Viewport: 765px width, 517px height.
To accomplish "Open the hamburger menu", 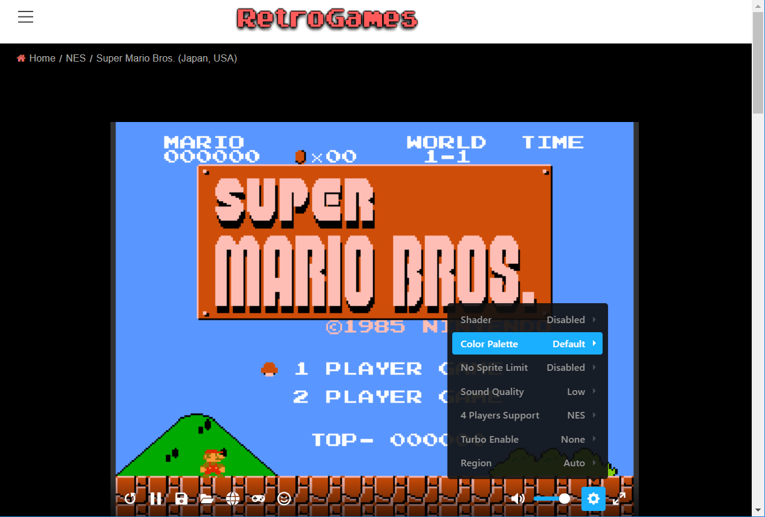I will click(25, 17).
